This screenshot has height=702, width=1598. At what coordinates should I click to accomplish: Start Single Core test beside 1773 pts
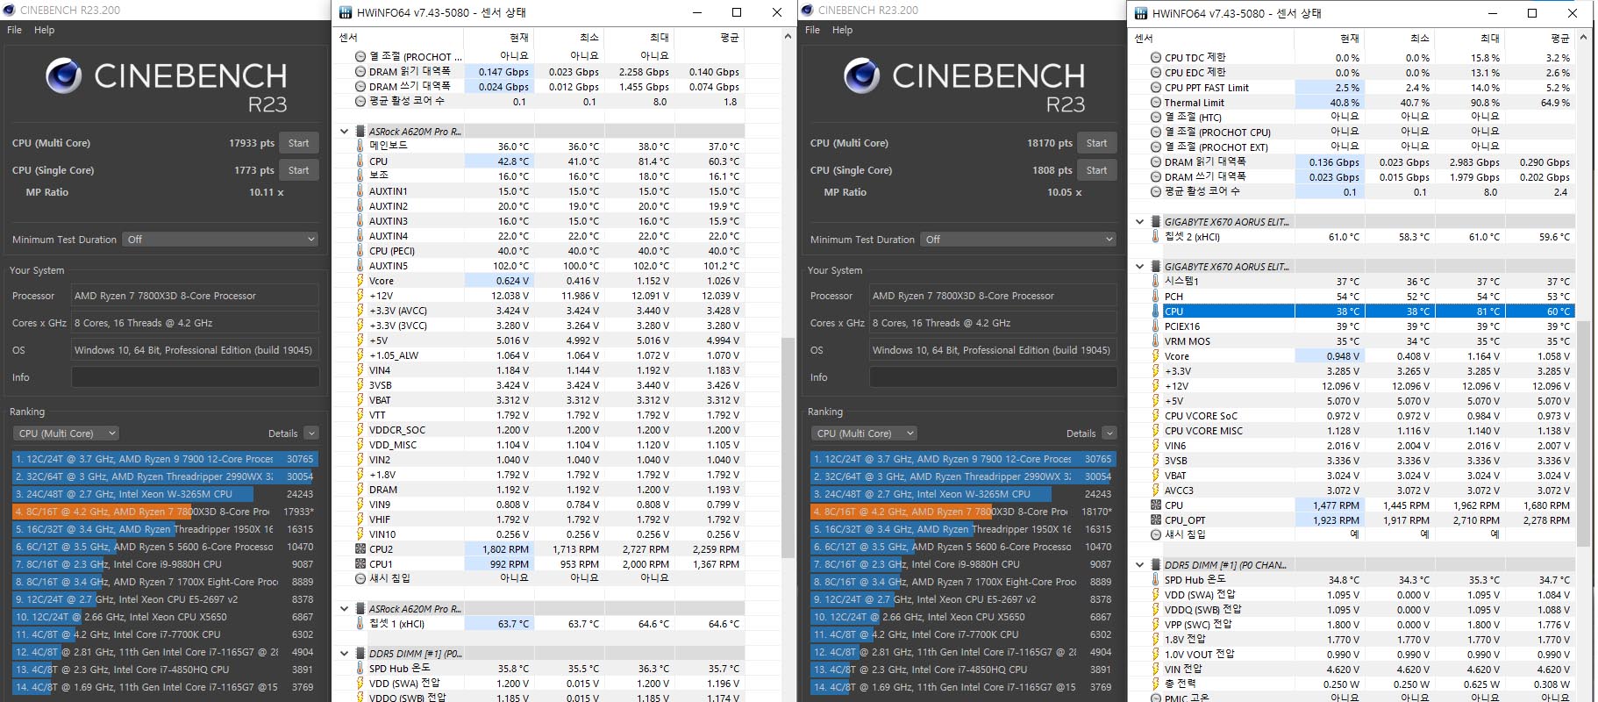pyautogui.click(x=299, y=170)
